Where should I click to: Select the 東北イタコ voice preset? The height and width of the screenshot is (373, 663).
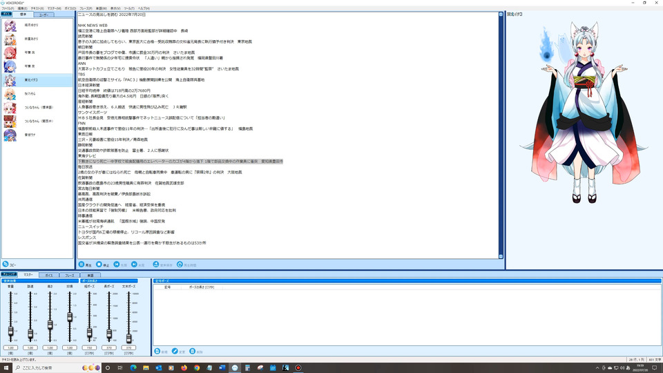37,80
